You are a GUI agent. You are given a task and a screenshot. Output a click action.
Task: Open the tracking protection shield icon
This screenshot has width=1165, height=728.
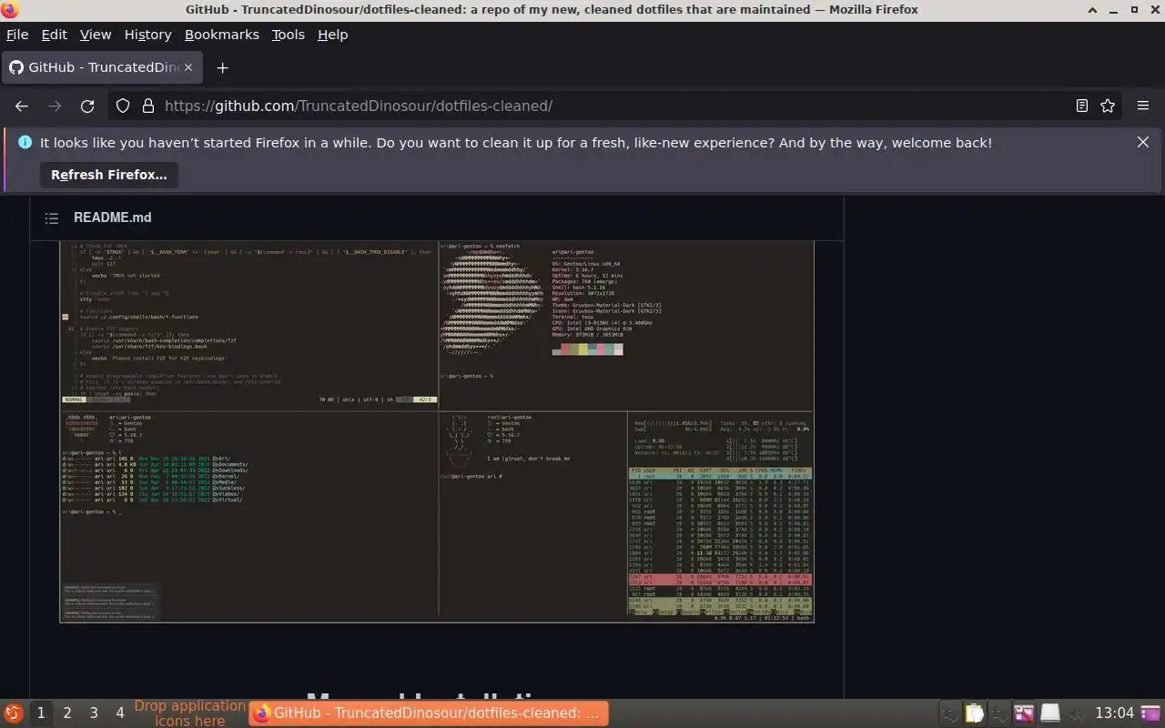[123, 106]
